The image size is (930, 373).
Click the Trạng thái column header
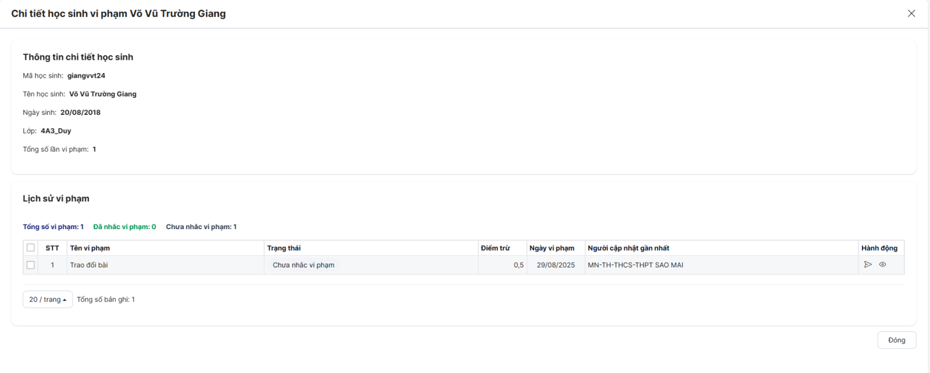(x=284, y=248)
